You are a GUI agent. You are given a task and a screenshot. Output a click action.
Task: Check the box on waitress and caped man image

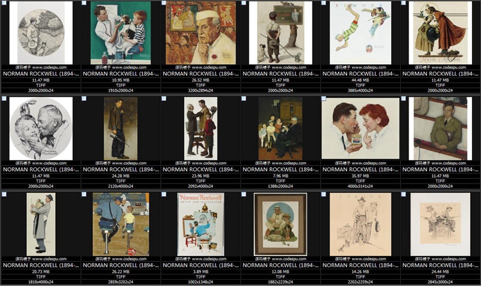pos(403,3)
